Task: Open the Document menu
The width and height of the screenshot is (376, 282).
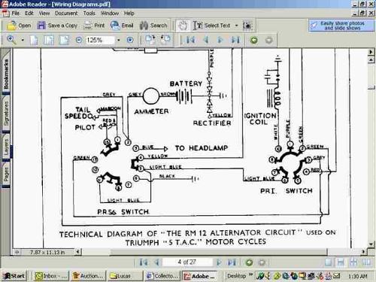Action: pos(66,14)
